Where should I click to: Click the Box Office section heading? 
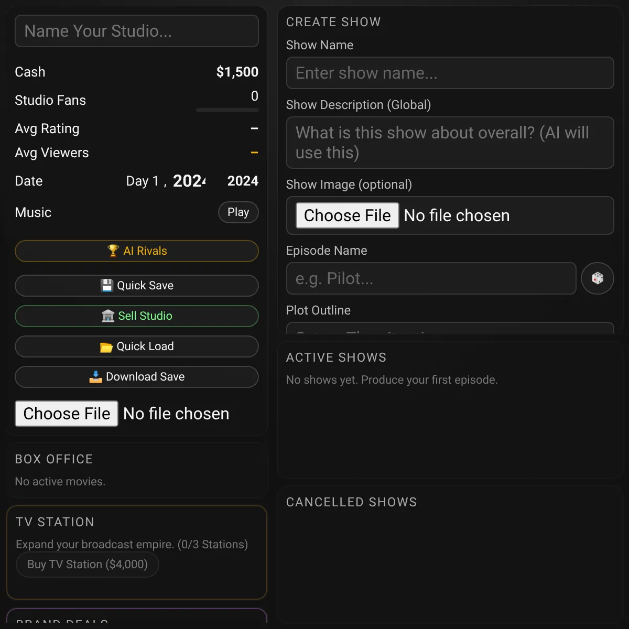pyautogui.click(x=53, y=459)
